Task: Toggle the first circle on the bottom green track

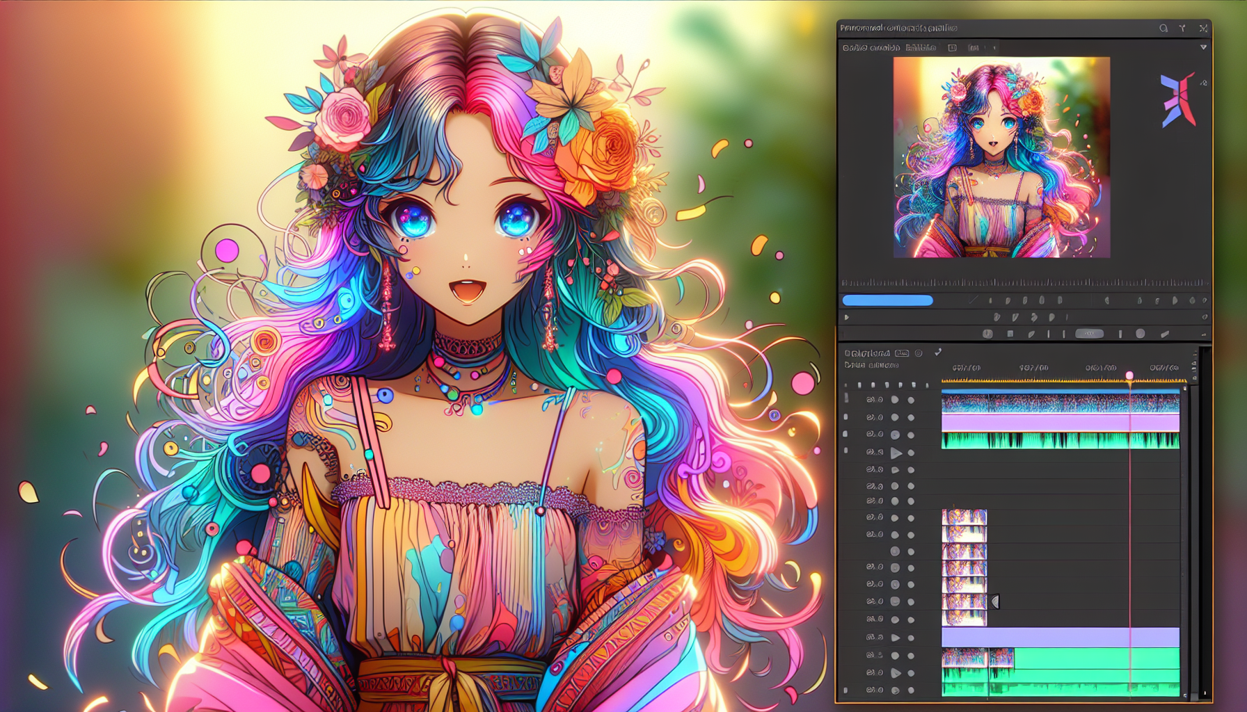Action: [895, 690]
